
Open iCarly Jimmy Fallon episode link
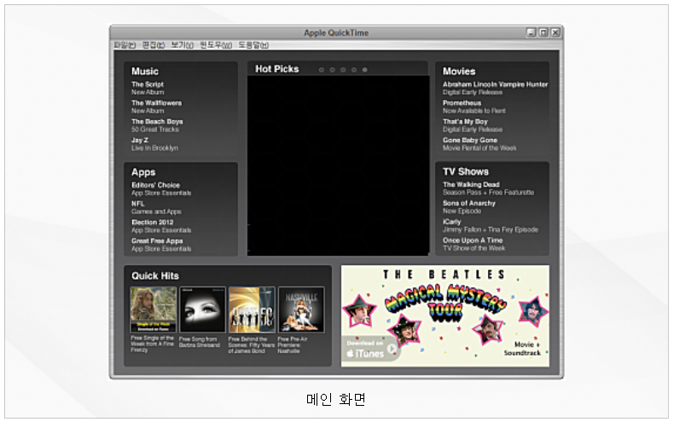[x=491, y=226]
